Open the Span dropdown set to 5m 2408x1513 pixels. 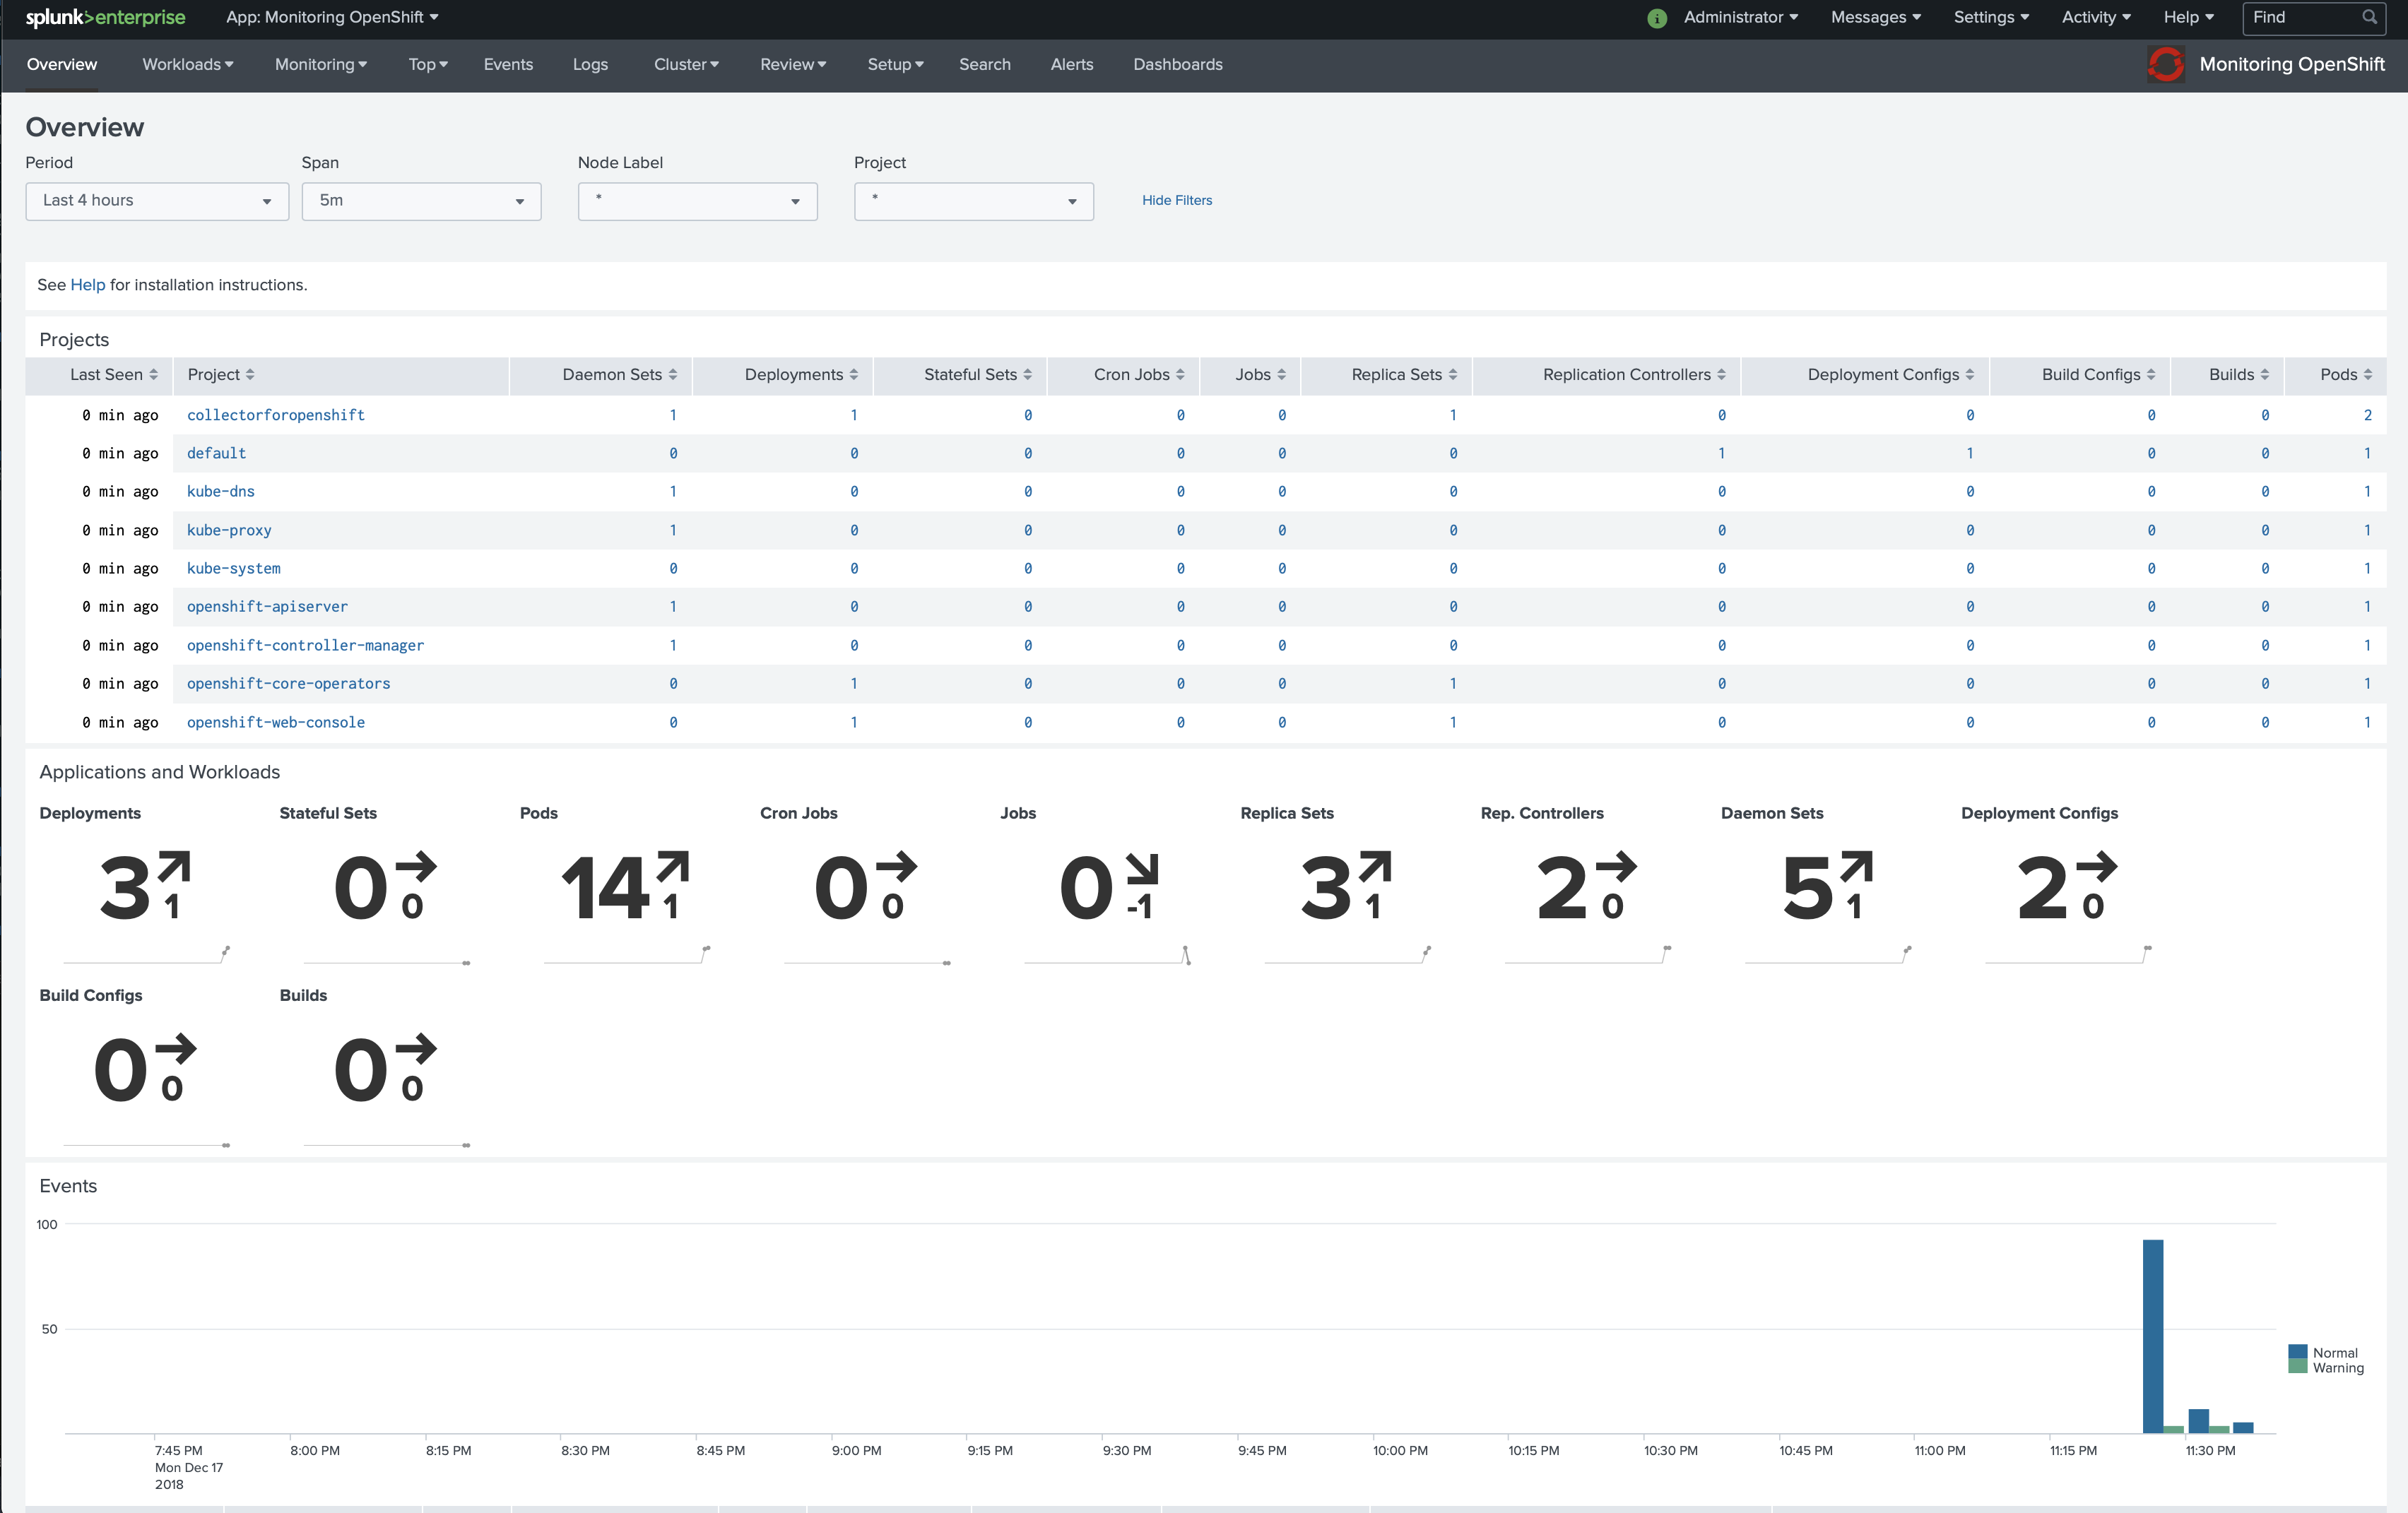(421, 201)
